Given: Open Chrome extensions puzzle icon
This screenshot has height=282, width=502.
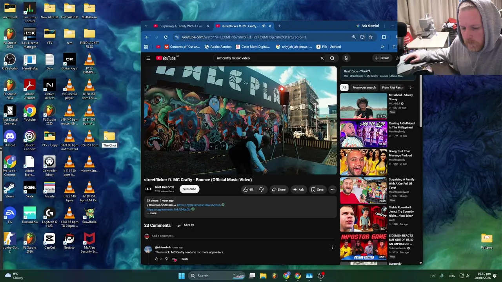Looking at the screenshot, I should coord(384,37).
